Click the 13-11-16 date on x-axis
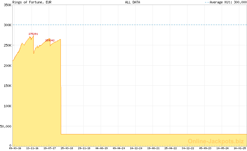This screenshot has width=247, height=151. pos(32,148)
